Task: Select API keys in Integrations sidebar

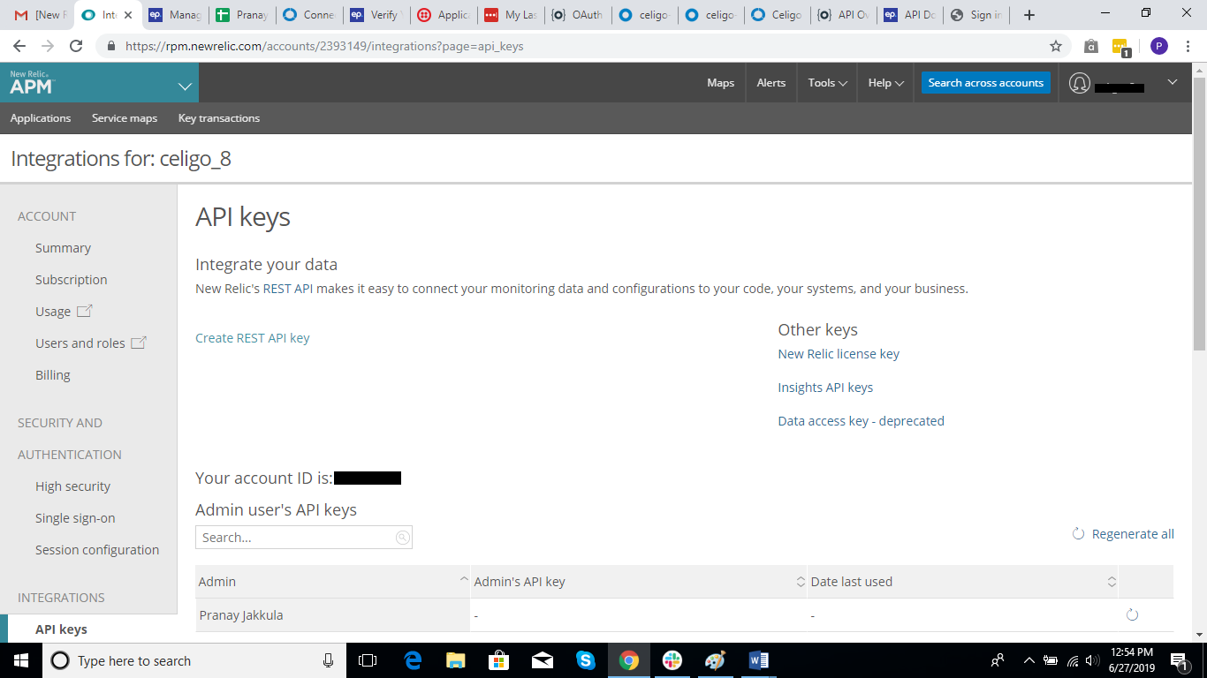Action: tap(61, 629)
